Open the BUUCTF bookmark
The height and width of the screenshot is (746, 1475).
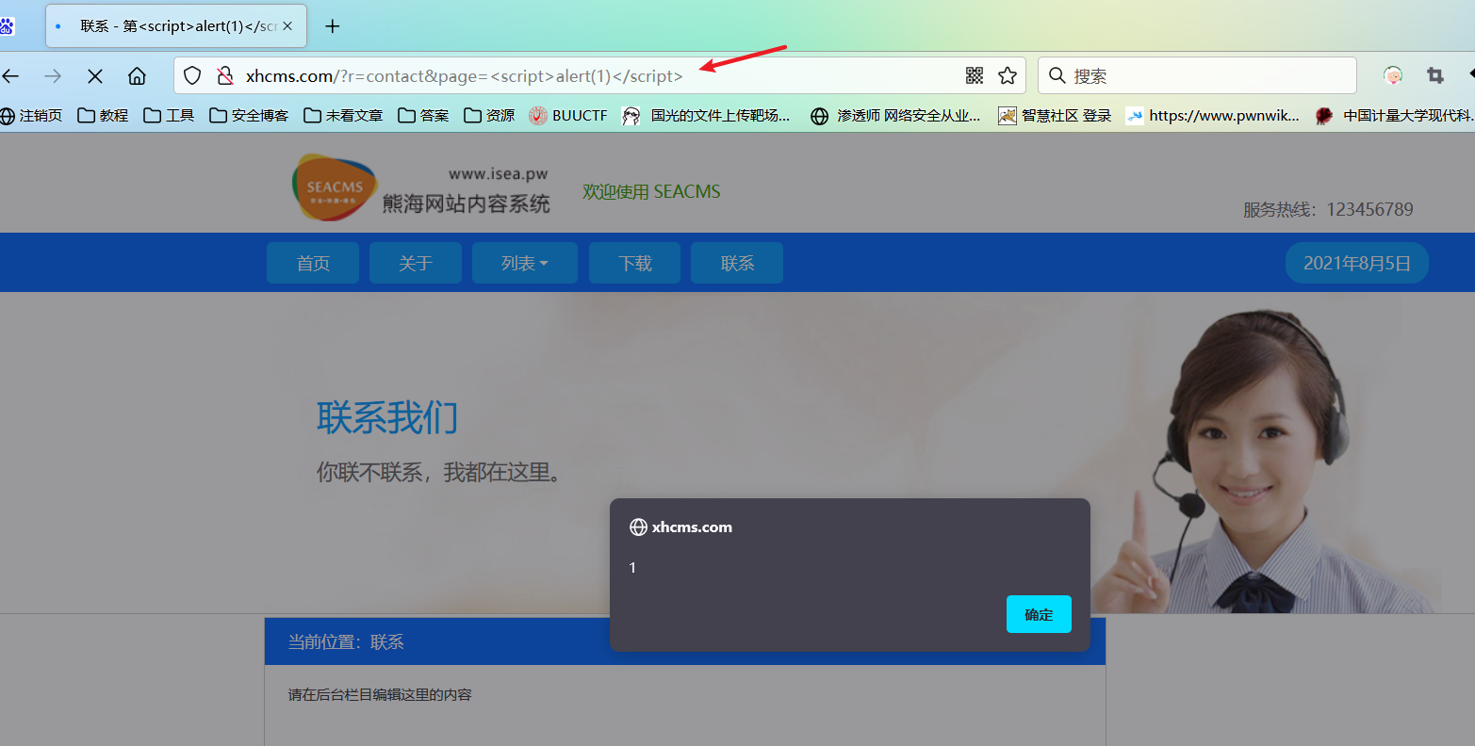click(568, 115)
